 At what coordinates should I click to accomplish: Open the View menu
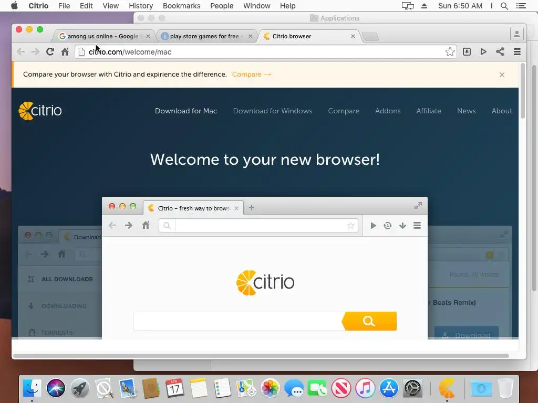point(110,6)
